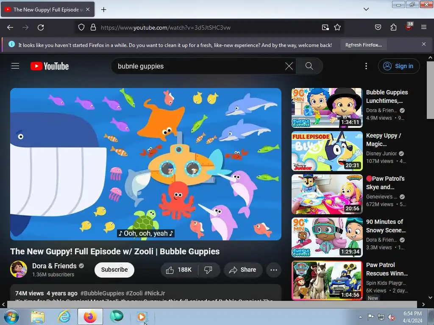Launch Internet Explorer from taskbar
This screenshot has width=434, height=325.
click(x=64, y=317)
